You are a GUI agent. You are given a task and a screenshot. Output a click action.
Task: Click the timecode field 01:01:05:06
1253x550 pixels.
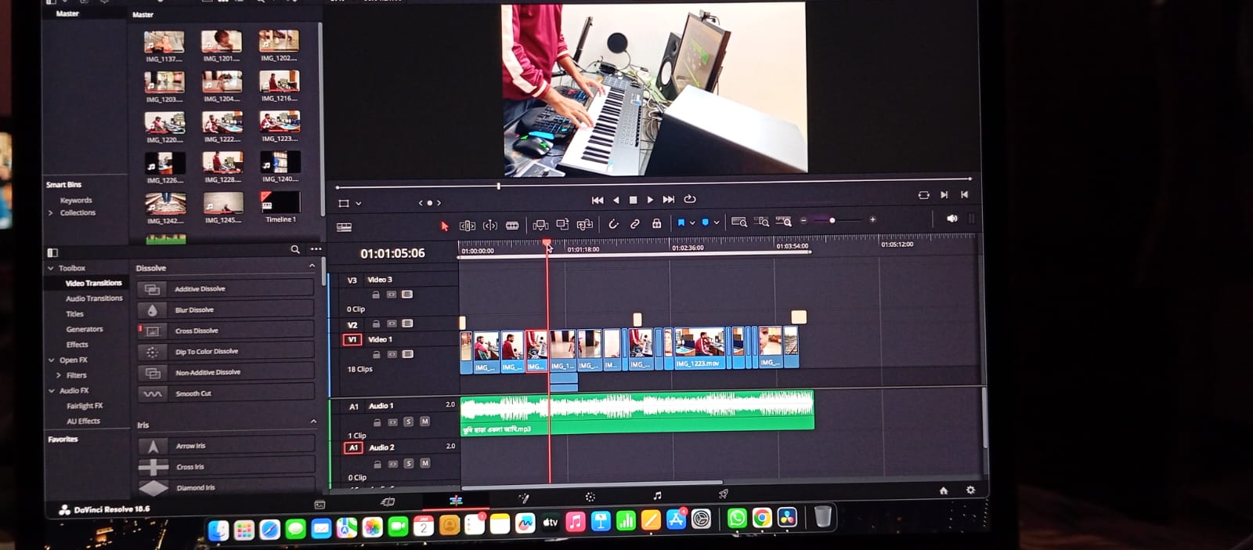[x=392, y=253]
